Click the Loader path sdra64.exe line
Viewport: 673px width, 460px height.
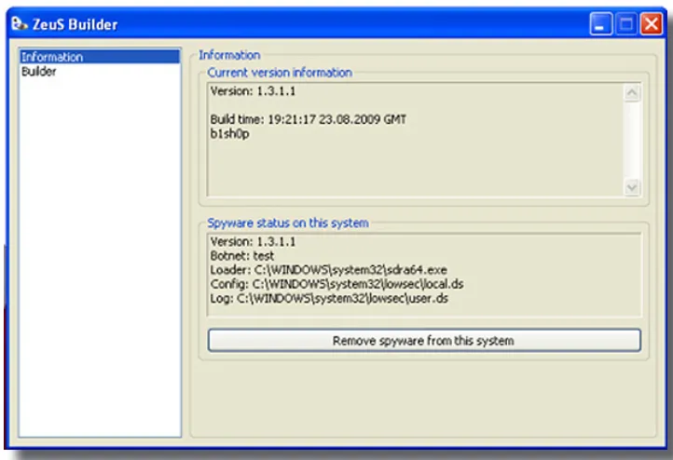(329, 270)
